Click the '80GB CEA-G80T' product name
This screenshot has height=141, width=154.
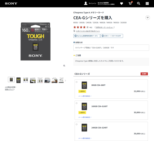pyautogui.click(x=98, y=85)
